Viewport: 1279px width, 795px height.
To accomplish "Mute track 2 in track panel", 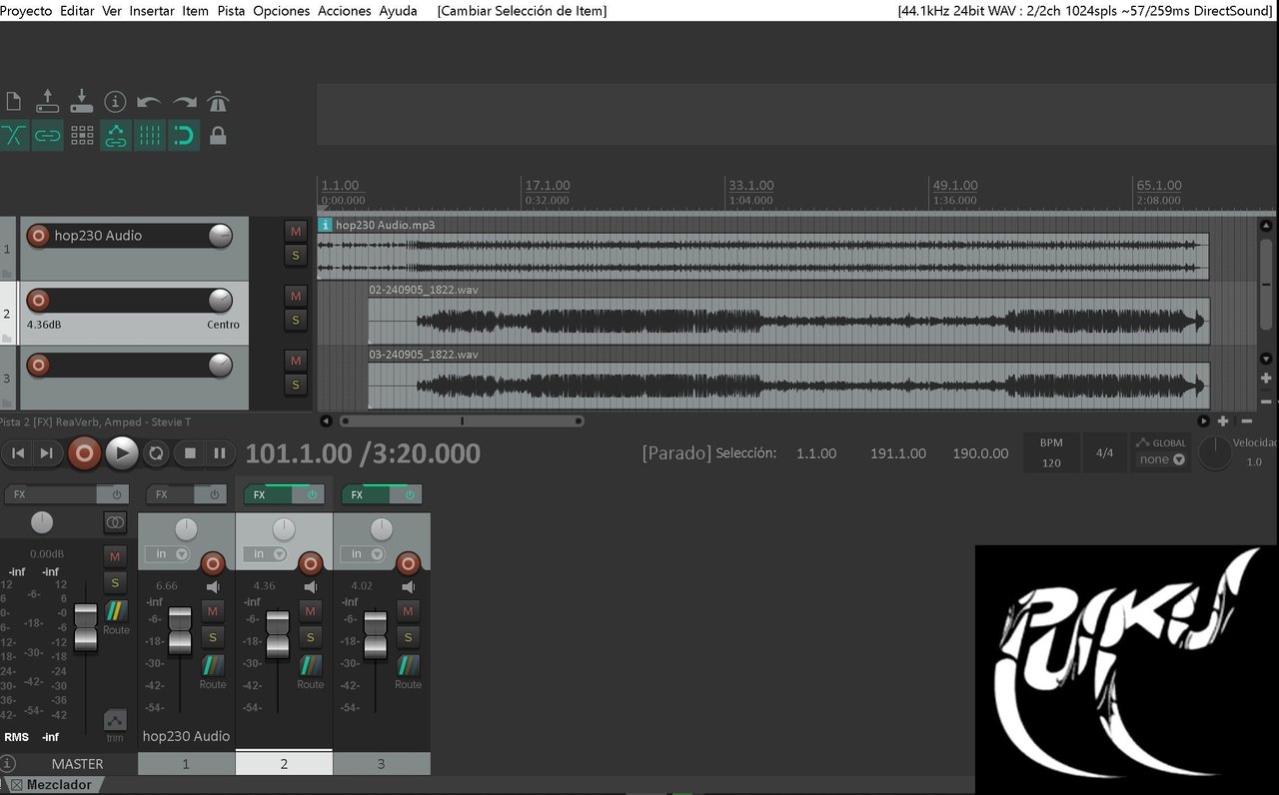I will 295,296.
